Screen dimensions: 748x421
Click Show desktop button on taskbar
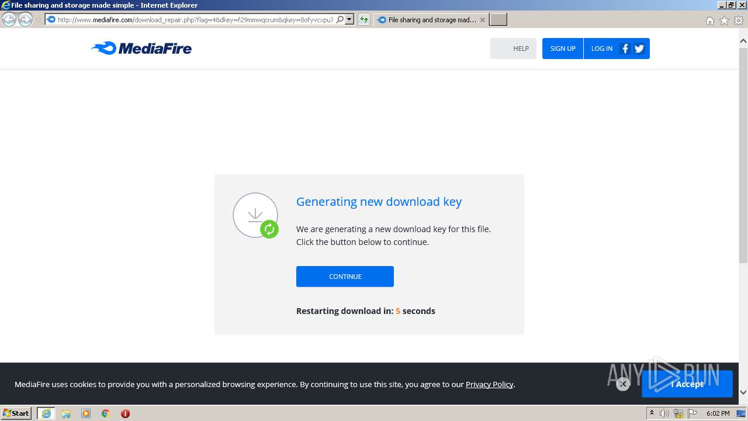pos(741,413)
